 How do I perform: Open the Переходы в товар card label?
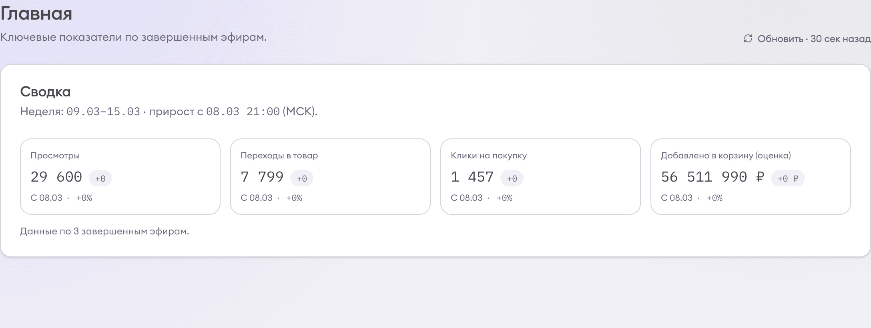tap(279, 156)
